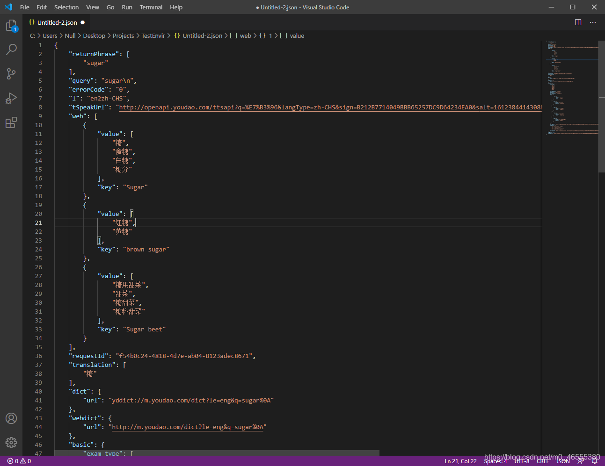Screen dimensions: 605x466
Task: Open the tSpeakUrl openapi.youdao.com link
Action: pos(330,107)
